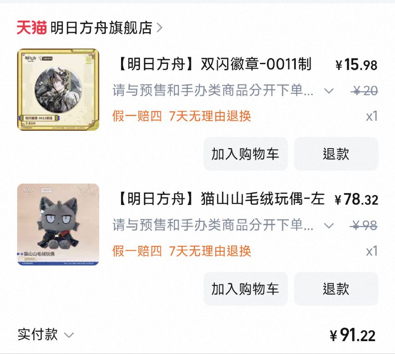Click the ¥15.98 badge price

356,65
